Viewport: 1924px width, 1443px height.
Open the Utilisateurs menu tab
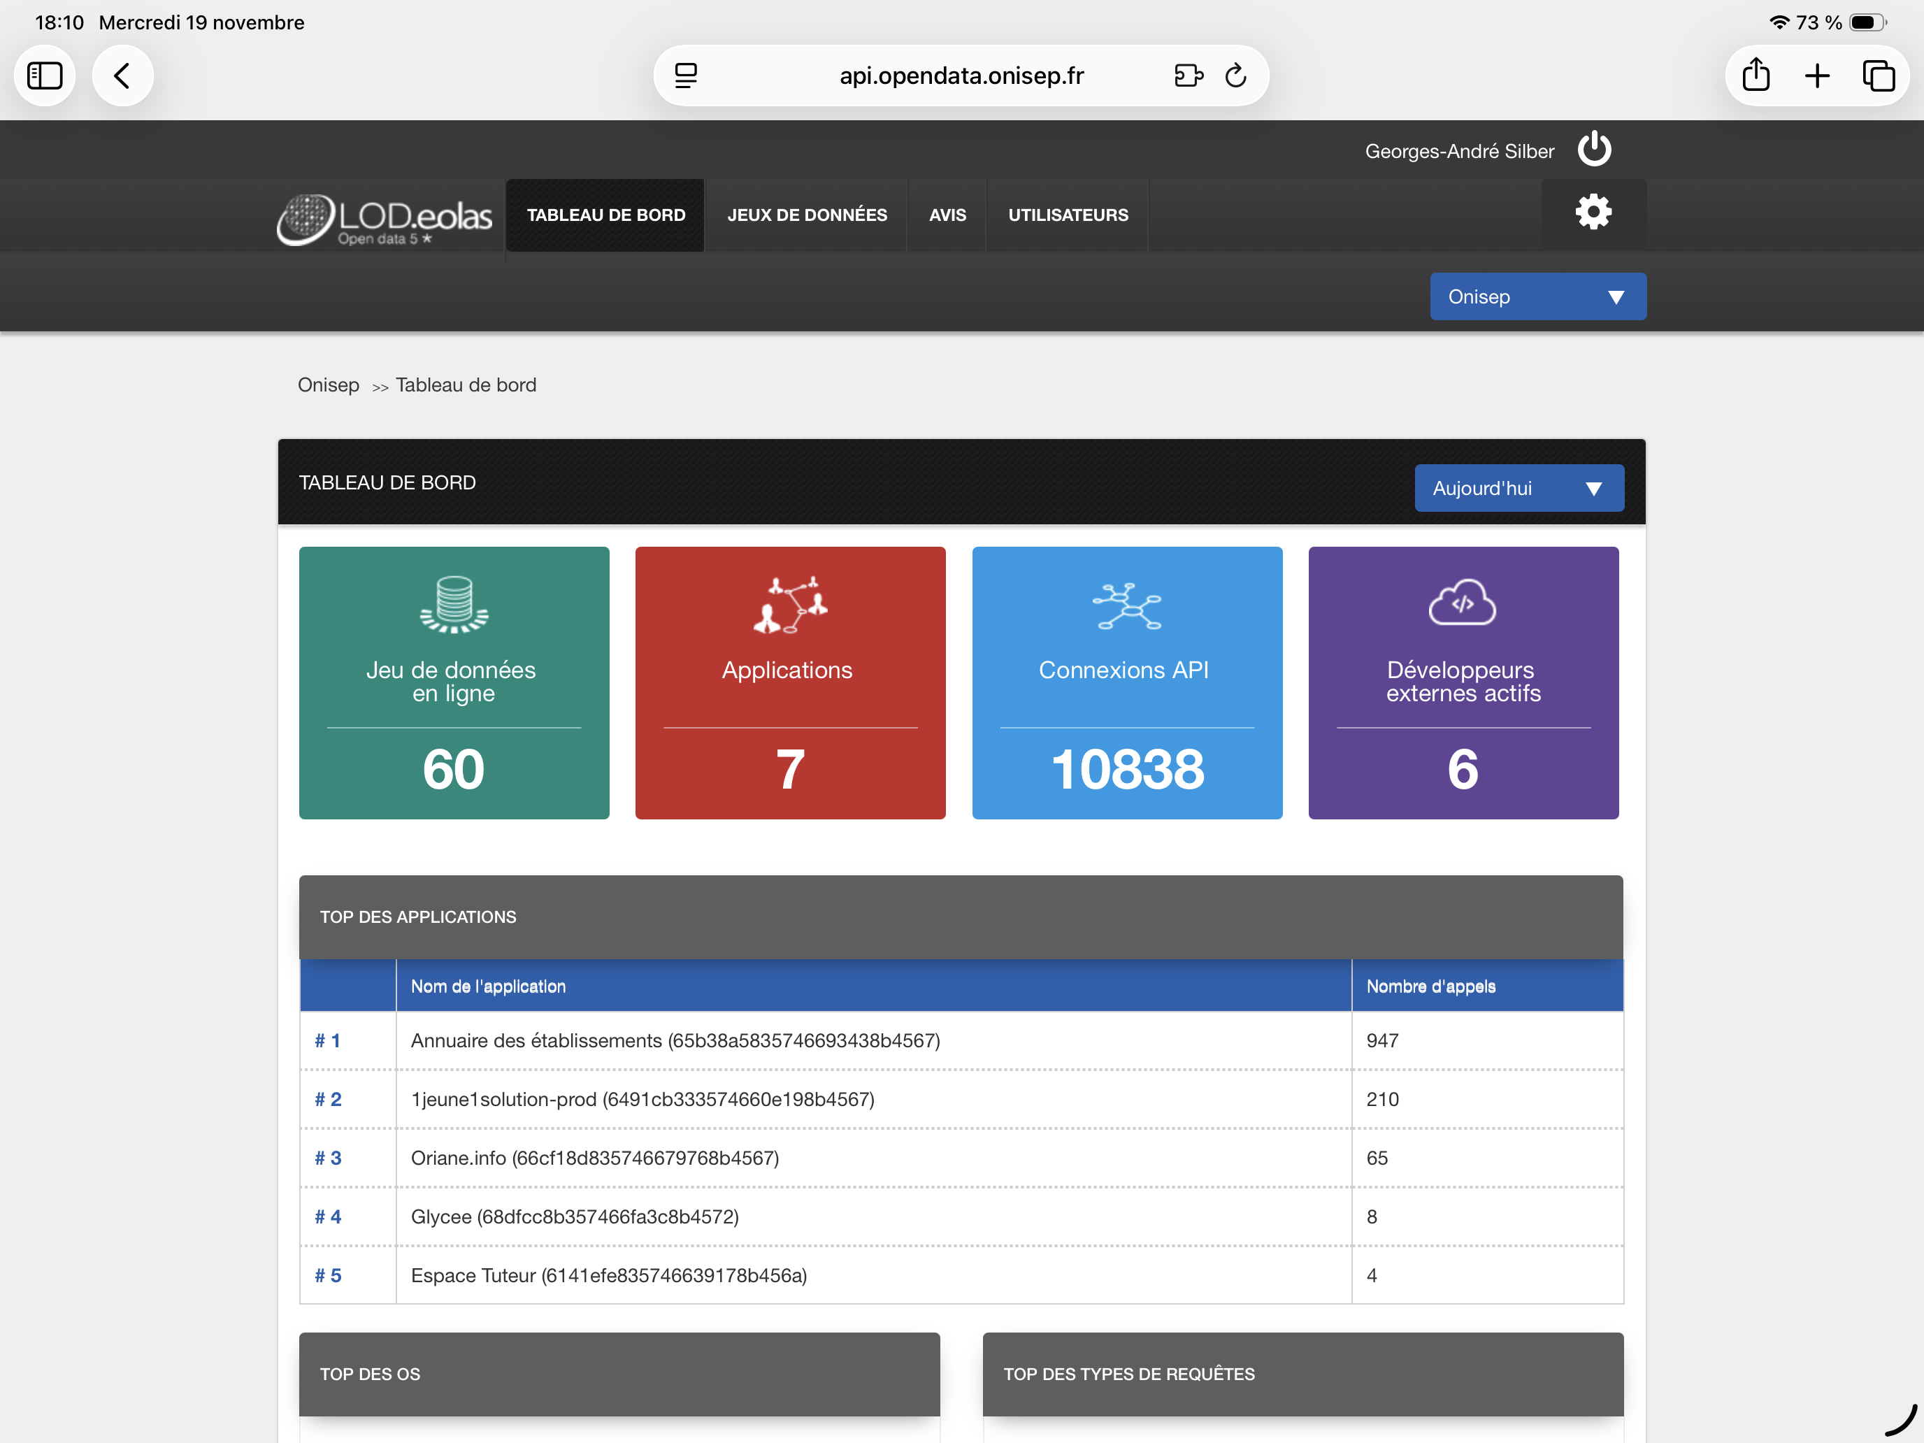point(1068,215)
